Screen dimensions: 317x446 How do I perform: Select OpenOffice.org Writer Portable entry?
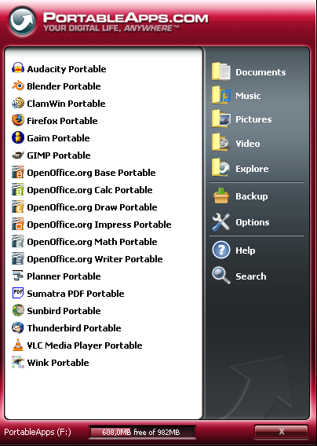[87, 259]
